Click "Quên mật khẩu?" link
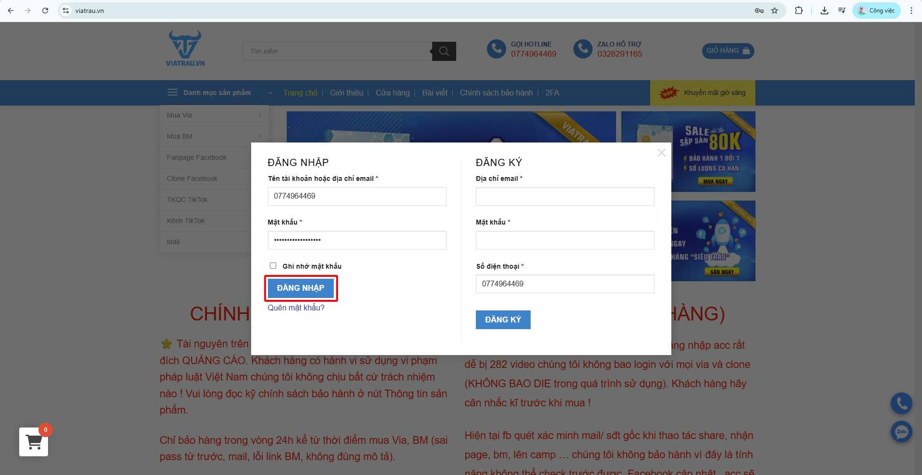 (x=296, y=308)
